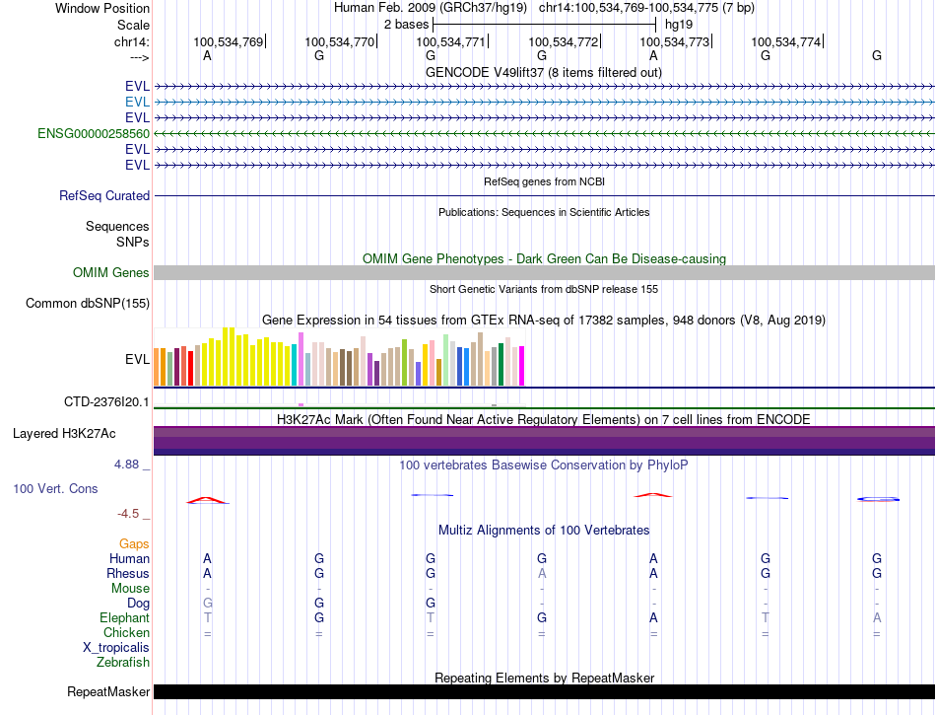Click the RepeatMasker track label
The width and height of the screenshot is (936, 715).
108,692
